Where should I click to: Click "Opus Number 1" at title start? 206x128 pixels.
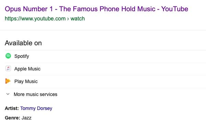click(29, 9)
